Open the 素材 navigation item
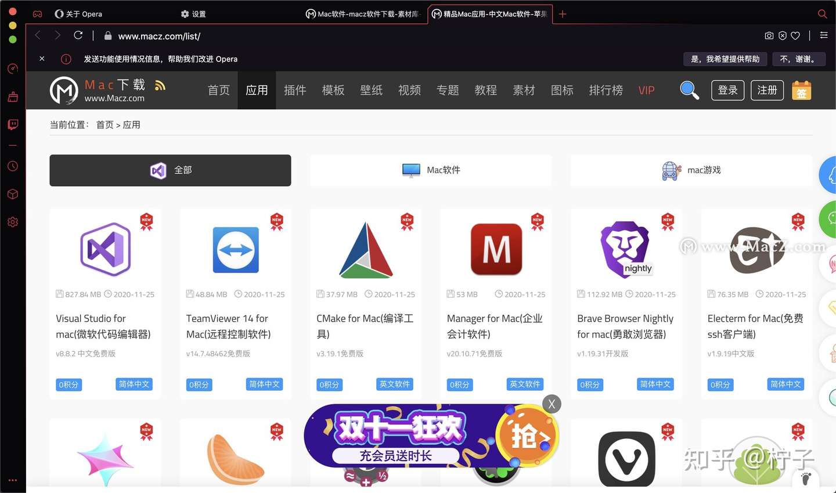The height and width of the screenshot is (493, 836). coord(524,90)
